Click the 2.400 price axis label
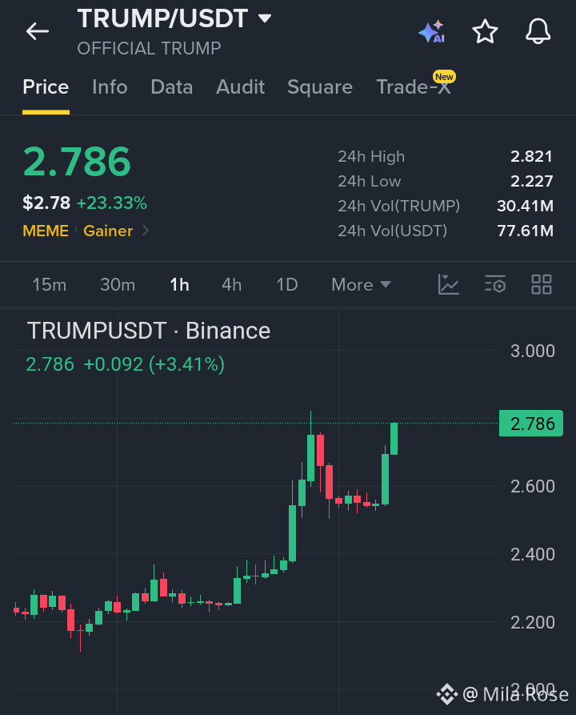This screenshot has height=715, width=576. (532, 555)
